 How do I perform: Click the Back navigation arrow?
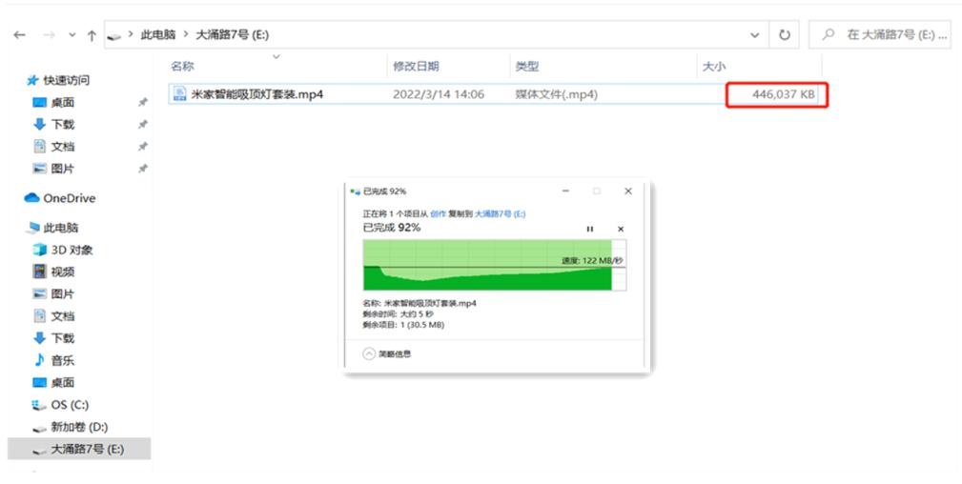19,35
